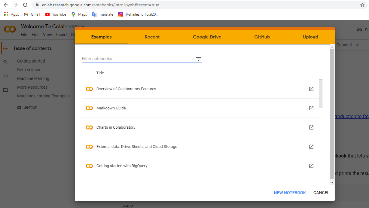Viewport: 369px width, 208px height.
Task: Open Overview of Colaboratory Features externally
Action: coord(311,89)
